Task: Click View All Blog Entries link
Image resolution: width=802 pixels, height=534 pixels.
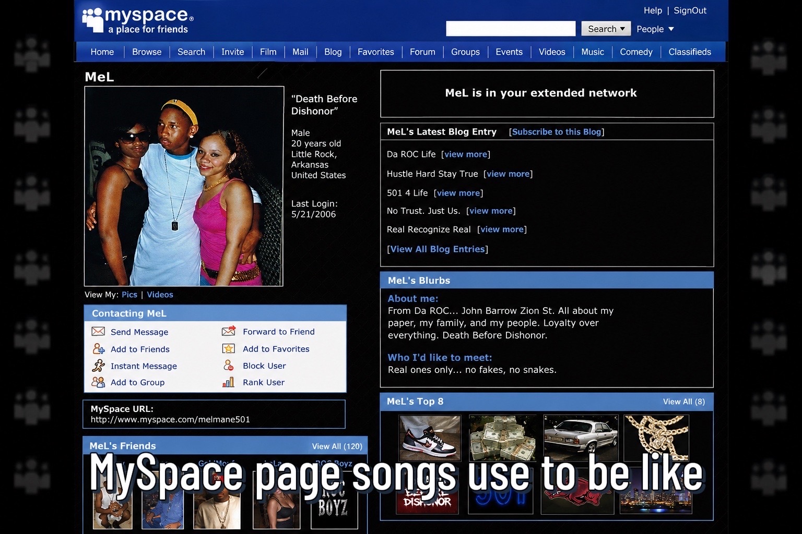Action: [438, 249]
